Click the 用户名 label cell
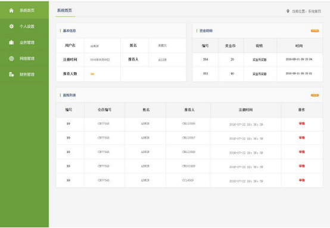The width and height of the screenshot is (330, 228). pyautogui.click(x=70, y=45)
